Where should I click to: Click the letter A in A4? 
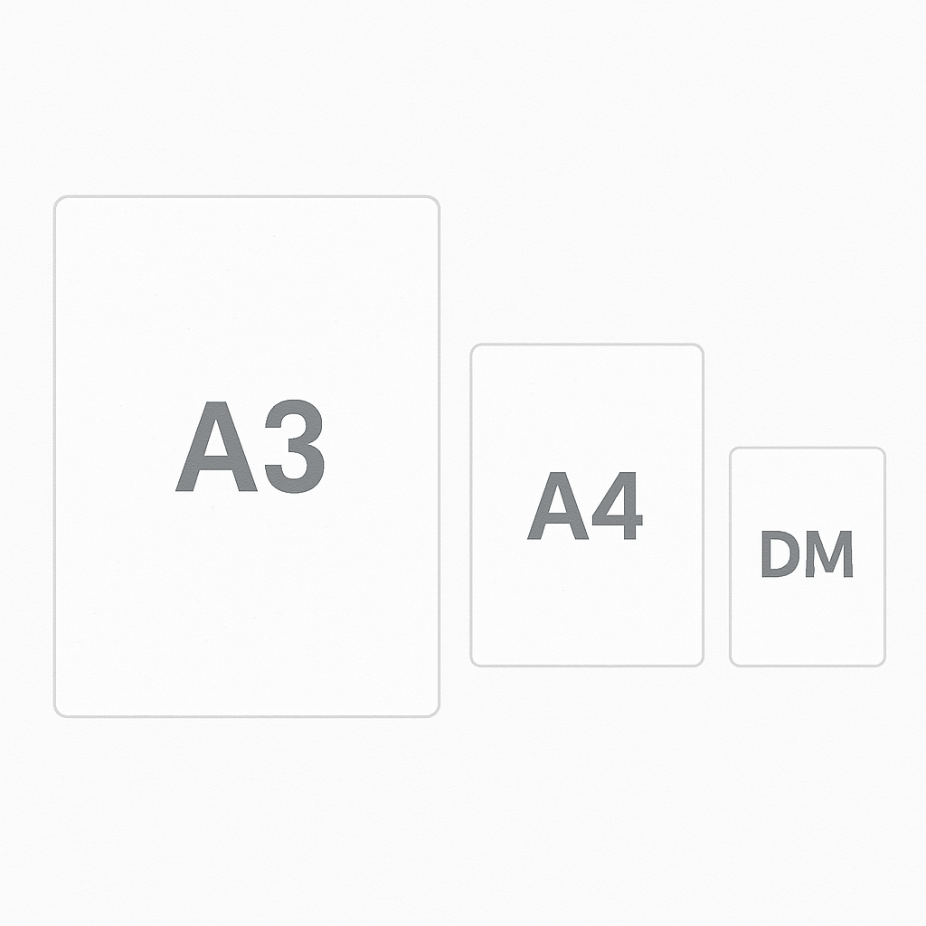pyautogui.click(x=557, y=507)
